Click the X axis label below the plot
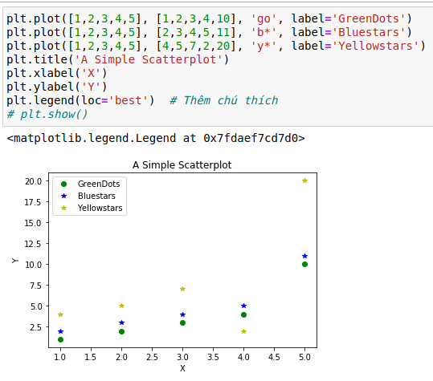 pos(182,368)
